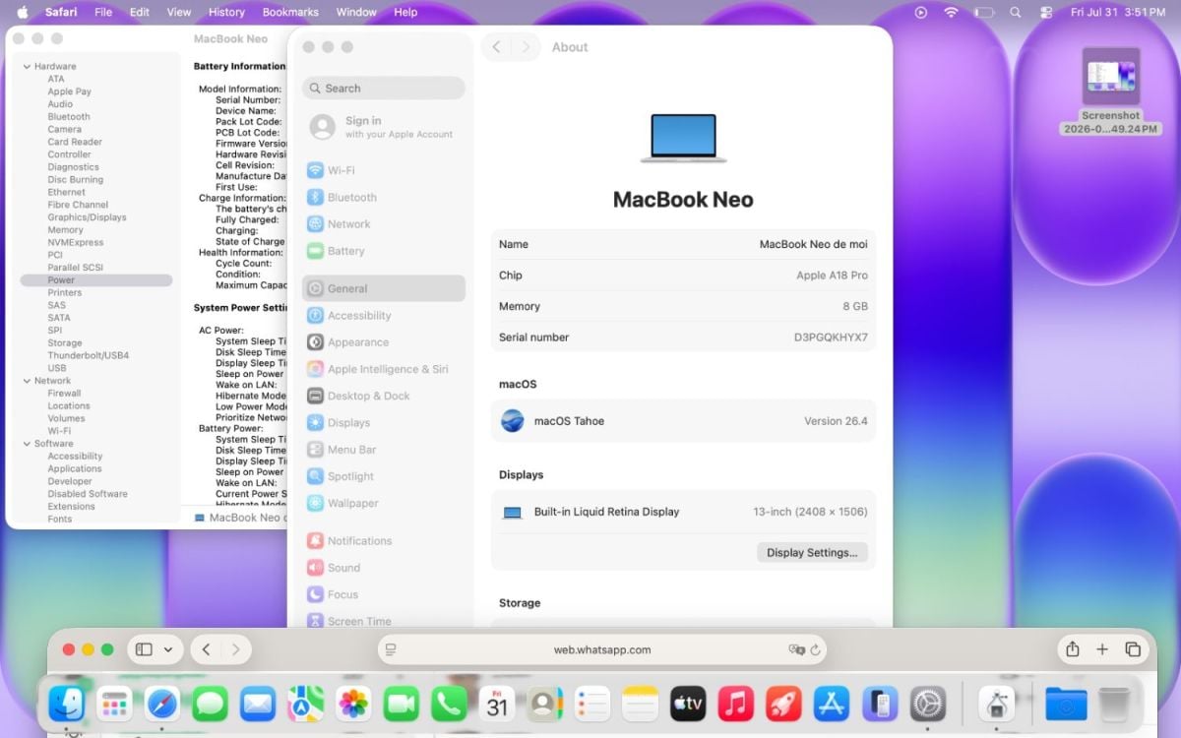Click Display Settings… button
This screenshot has height=738, width=1181.
coord(812,553)
